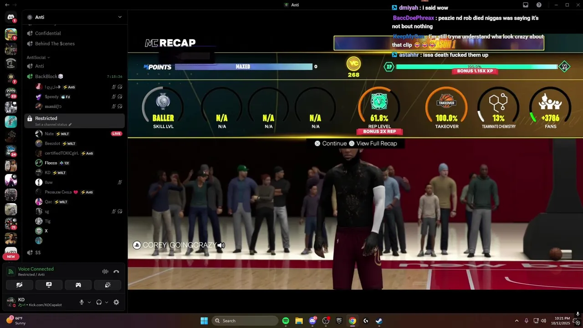The width and height of the screenshot is (583, 328).
Task: Open server icon with 24 badge
Action: (11, 151)
